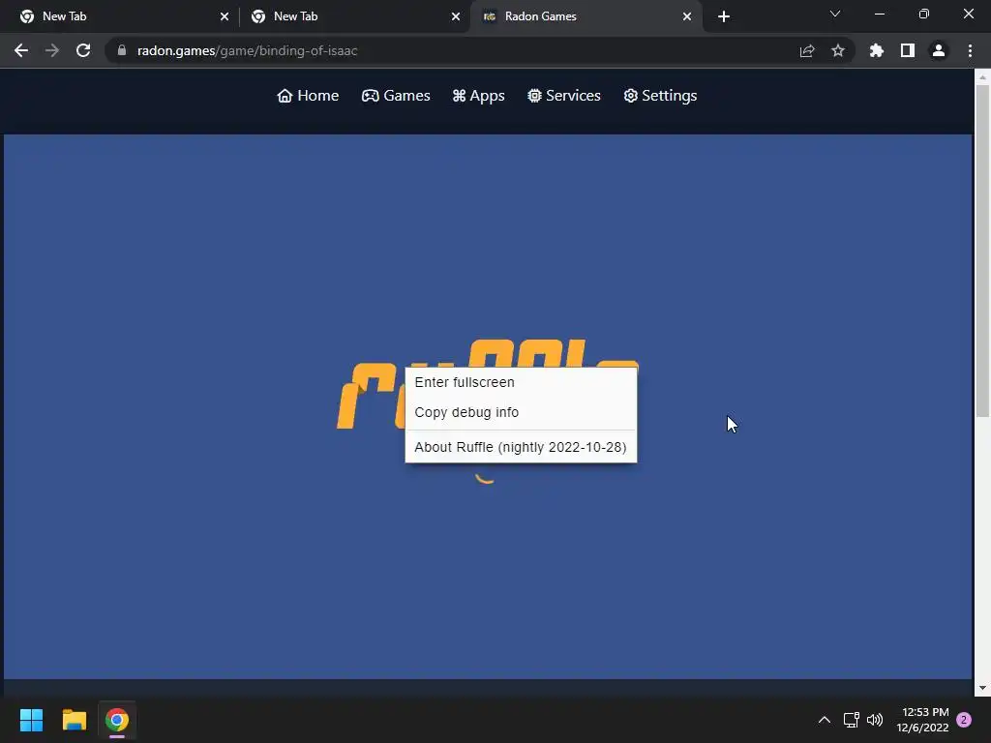Close the Radon Games tab
The height and width of the screenshot is (743, 991).
687,16
